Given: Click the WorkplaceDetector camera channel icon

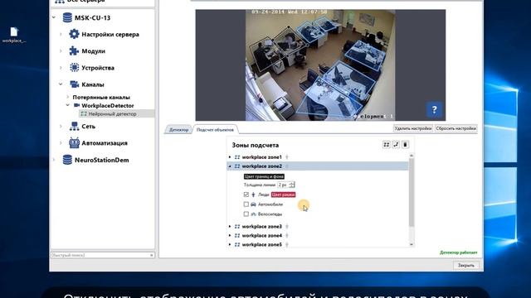Looking at the screenshot, I should pyautogui.click(x=77, y=105).
